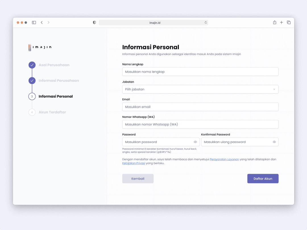Focus the Nama Lengkap input field
This screenshot has width=307, height=230.
(200, 72)
